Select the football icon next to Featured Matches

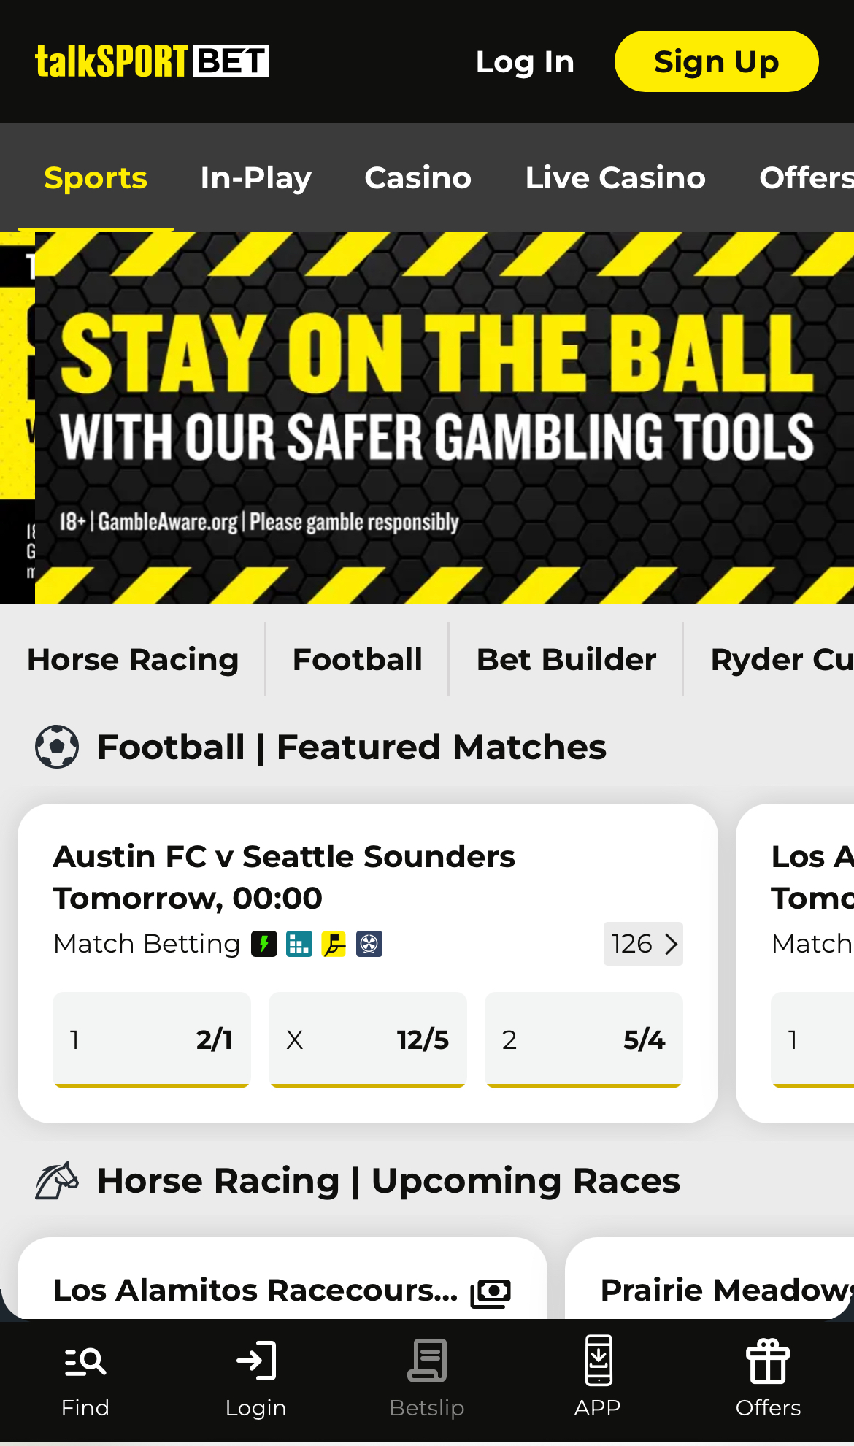pos(57,746)
